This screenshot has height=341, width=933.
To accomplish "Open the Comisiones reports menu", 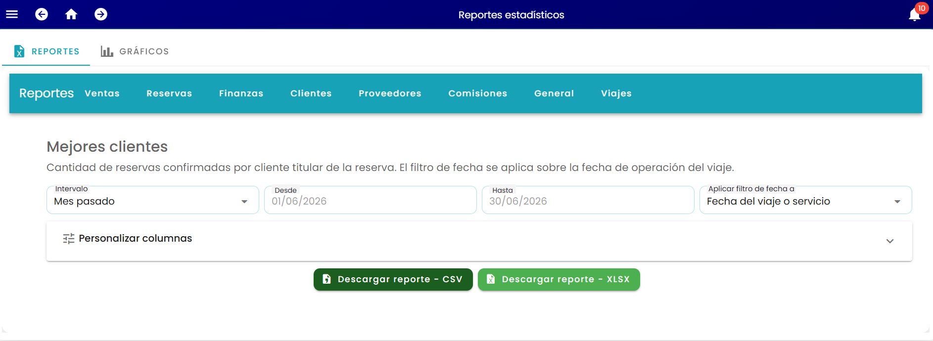I will point(478,93).
